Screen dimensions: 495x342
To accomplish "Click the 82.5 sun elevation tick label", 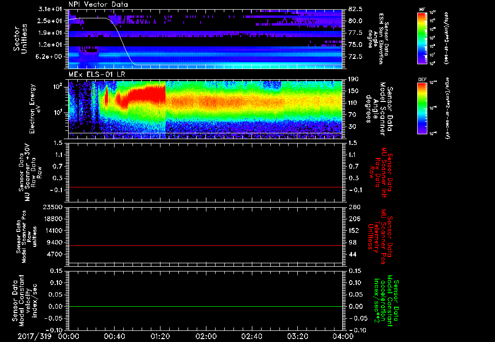I will (355, 9).
